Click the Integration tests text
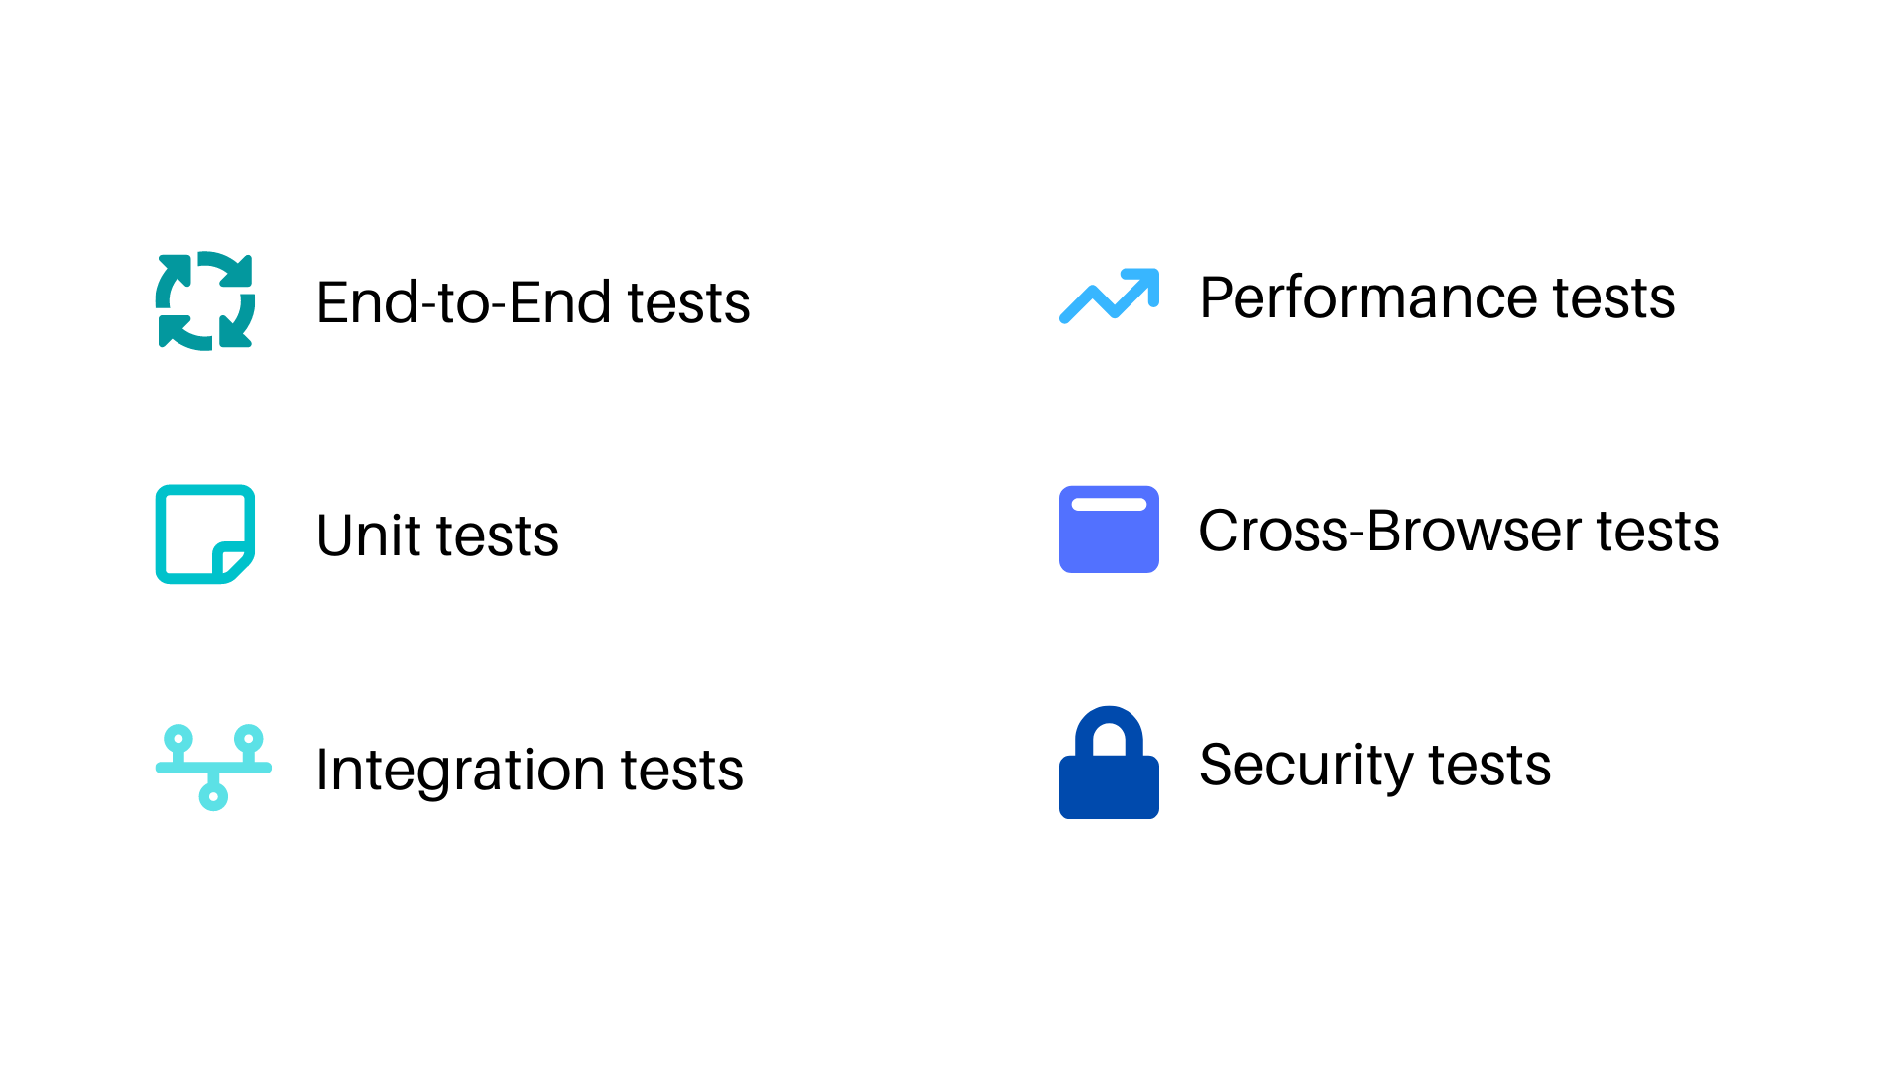 tap(530, 771)
